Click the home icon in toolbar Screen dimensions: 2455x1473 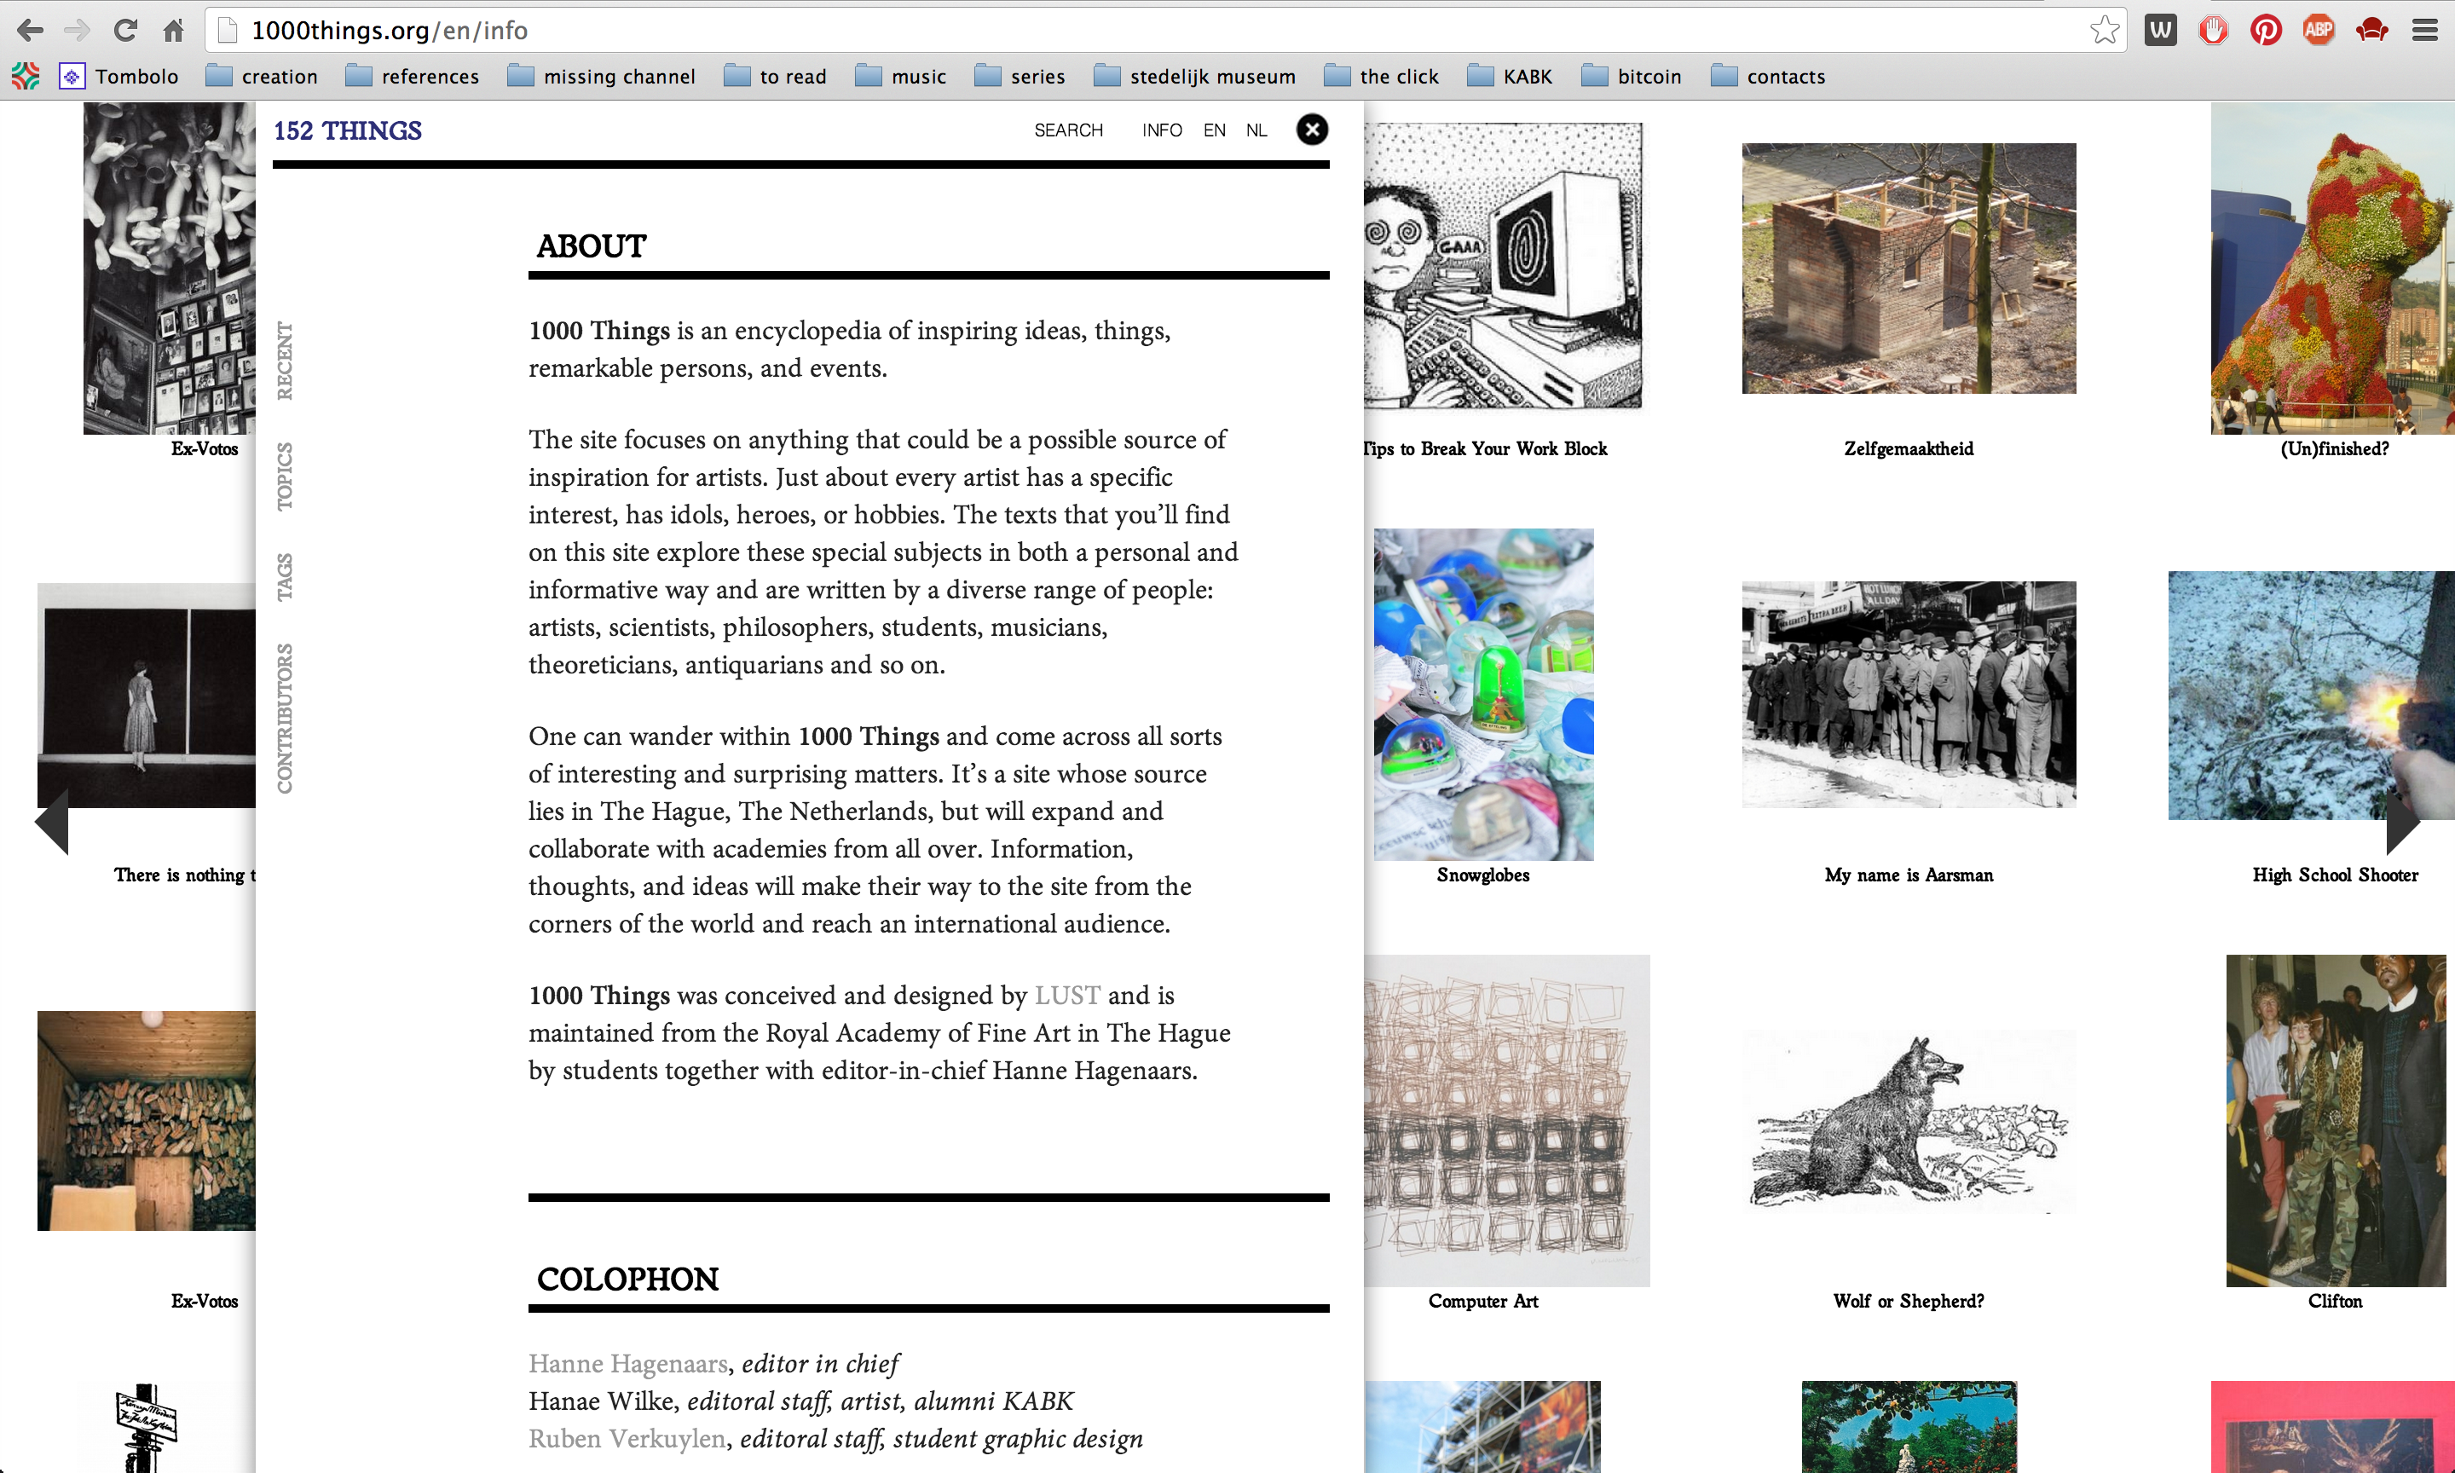(174, 31)
